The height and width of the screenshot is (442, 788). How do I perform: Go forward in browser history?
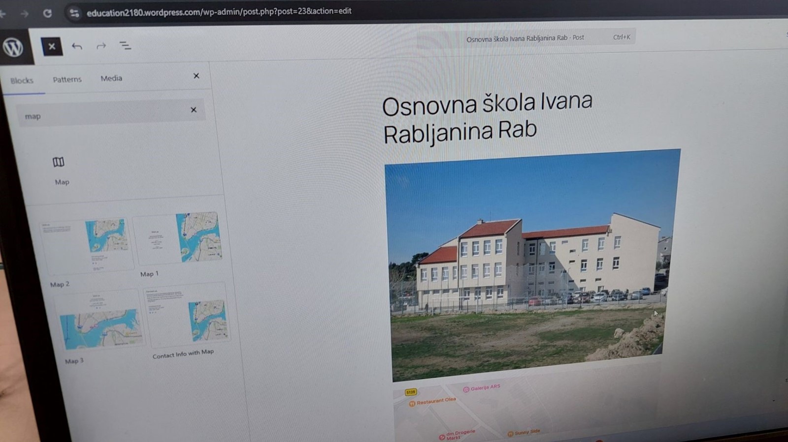25,14
